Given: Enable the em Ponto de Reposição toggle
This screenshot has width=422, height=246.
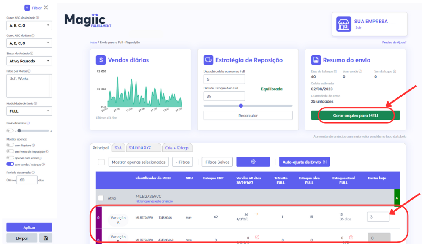Looking at the screenshot, I should (10, 151).
